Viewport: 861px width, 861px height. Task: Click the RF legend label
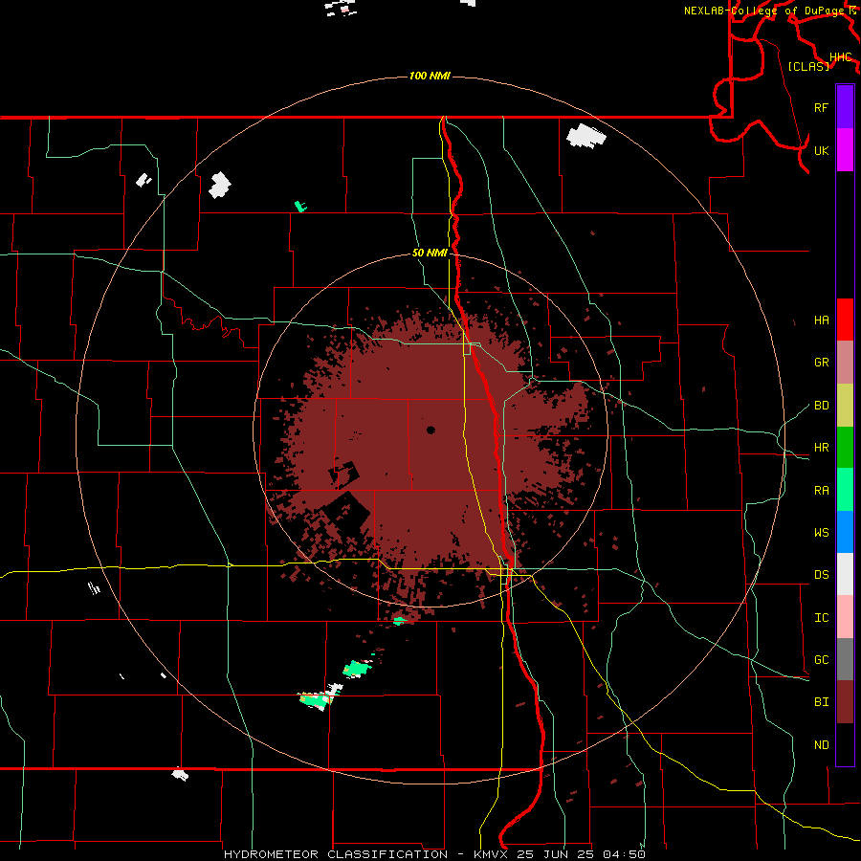(821, 108)
